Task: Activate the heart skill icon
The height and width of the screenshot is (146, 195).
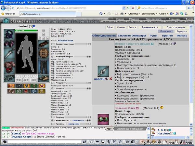Action: coord(42,86)
